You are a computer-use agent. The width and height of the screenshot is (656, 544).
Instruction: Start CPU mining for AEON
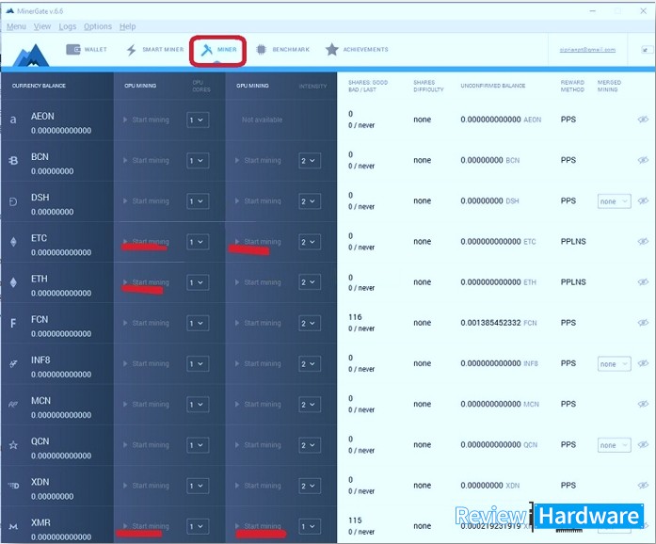146,120
